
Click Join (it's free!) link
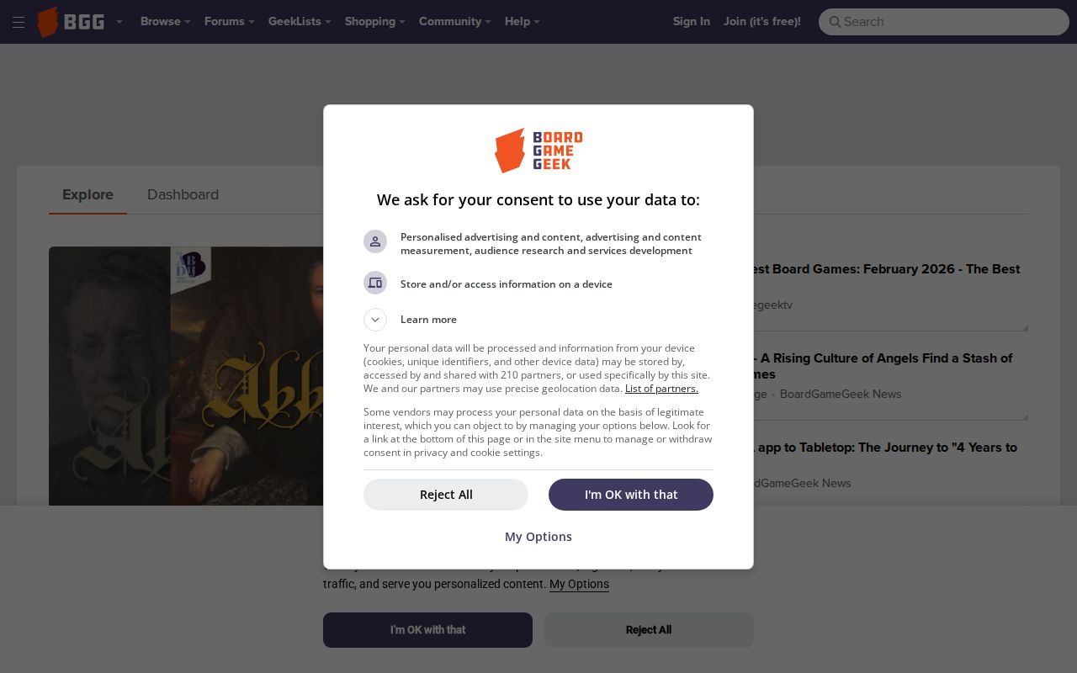tap(762, 22)
